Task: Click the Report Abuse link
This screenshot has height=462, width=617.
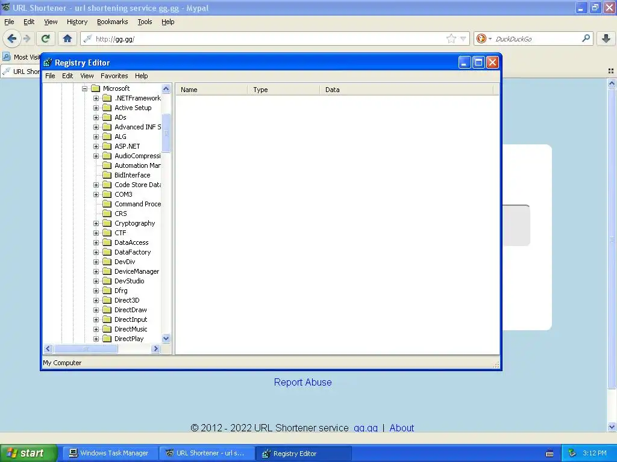Action: tap(302, 382)
